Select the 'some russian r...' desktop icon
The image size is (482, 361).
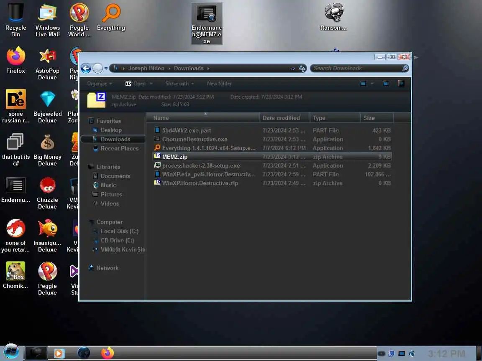click(x=15, y=107)
